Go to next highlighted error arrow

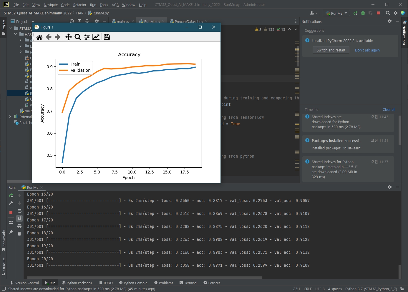click(x=296, y=29)
